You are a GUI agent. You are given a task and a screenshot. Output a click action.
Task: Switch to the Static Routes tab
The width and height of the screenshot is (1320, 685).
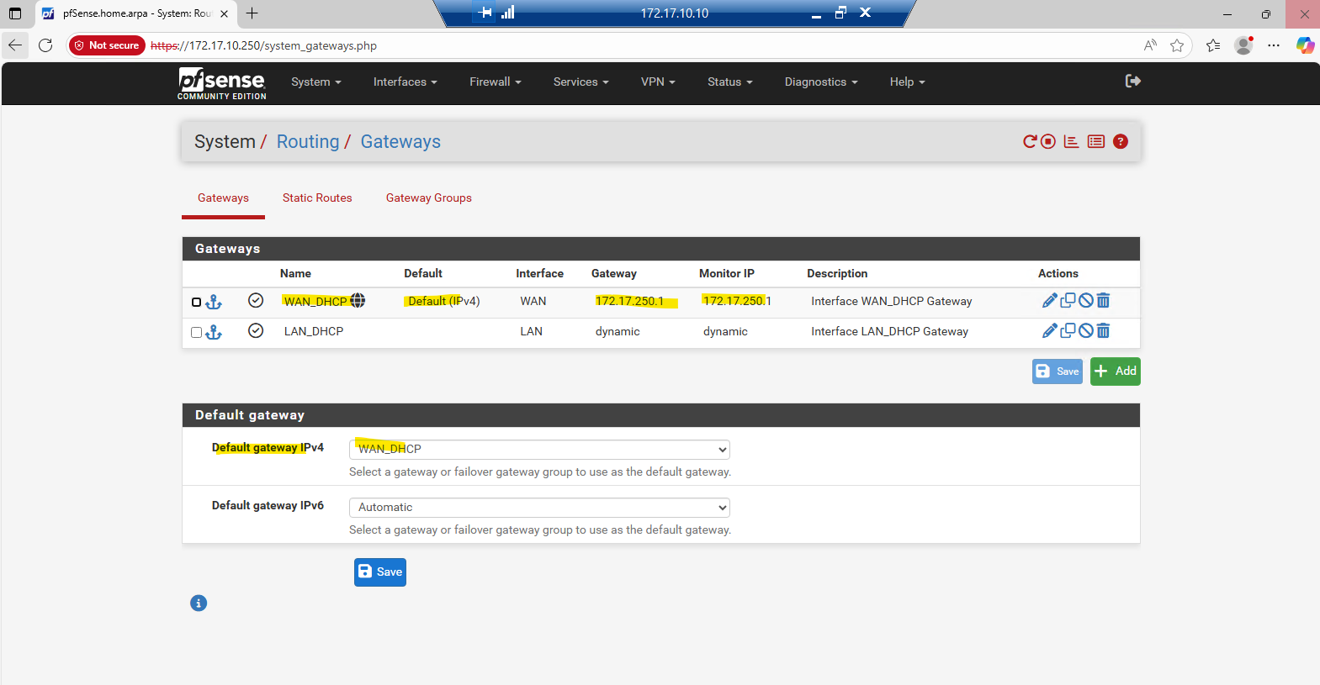tap(317, 198)
